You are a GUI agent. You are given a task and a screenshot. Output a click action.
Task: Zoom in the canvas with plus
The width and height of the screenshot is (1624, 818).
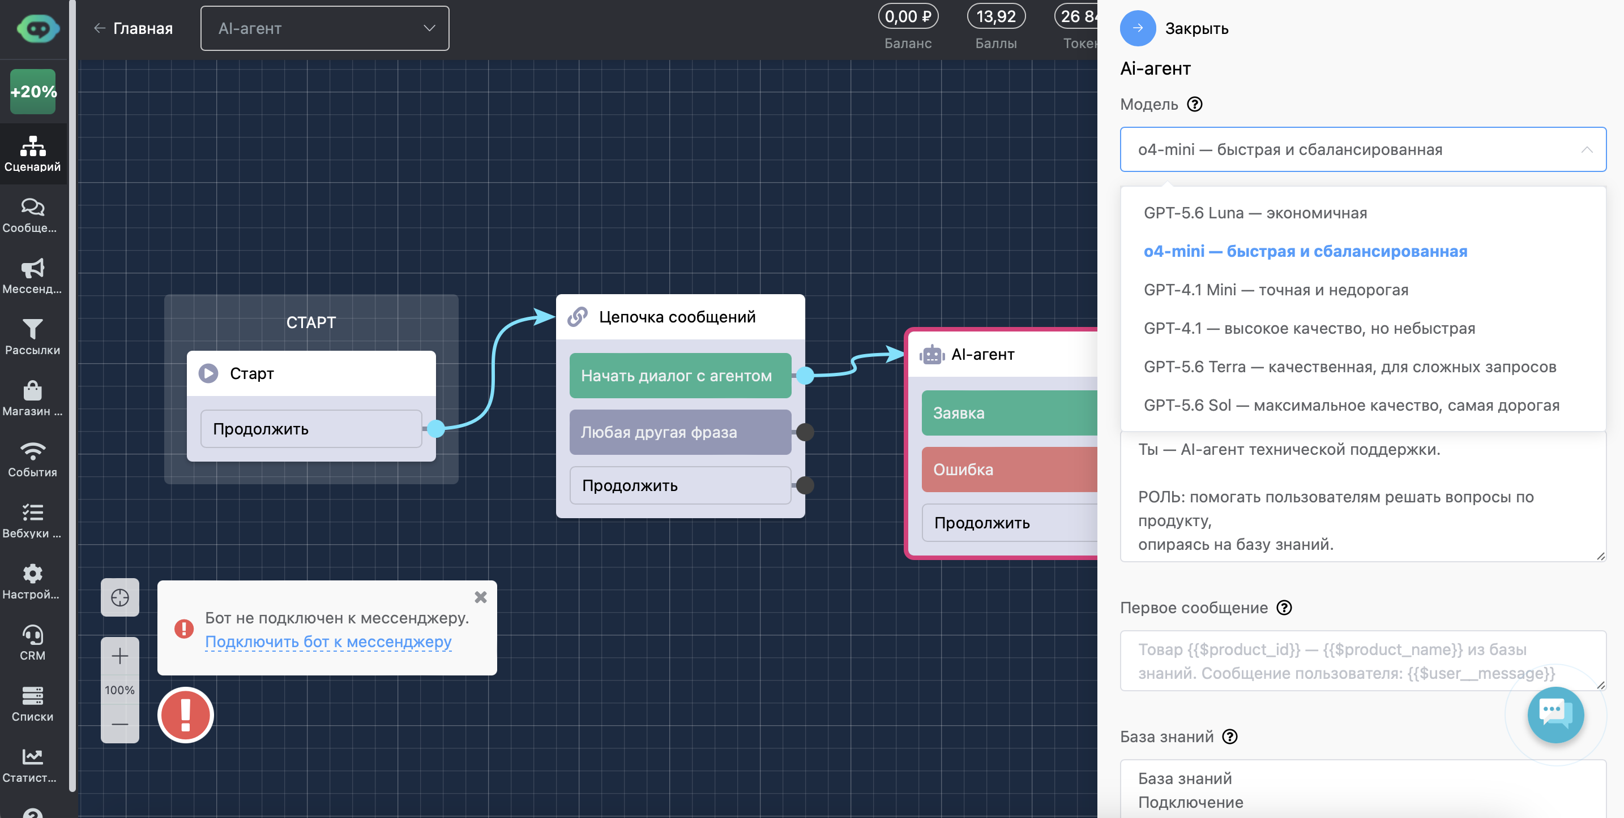tap(120, 656)
